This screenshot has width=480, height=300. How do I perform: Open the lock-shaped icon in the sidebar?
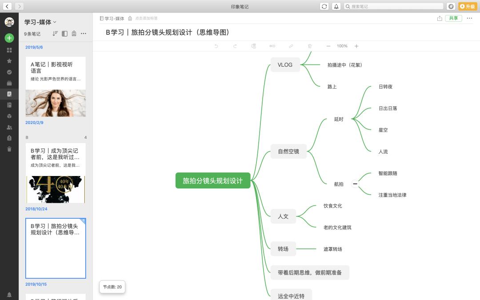[9, 138]
